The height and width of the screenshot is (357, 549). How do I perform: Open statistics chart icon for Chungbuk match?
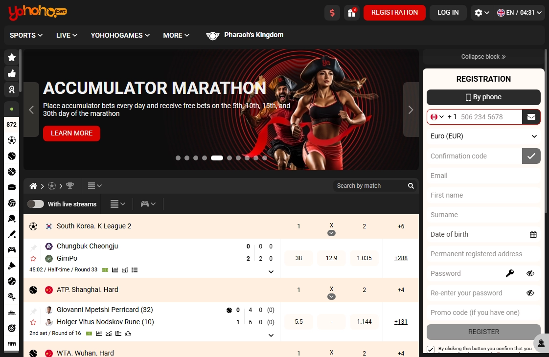click(115, 270)
